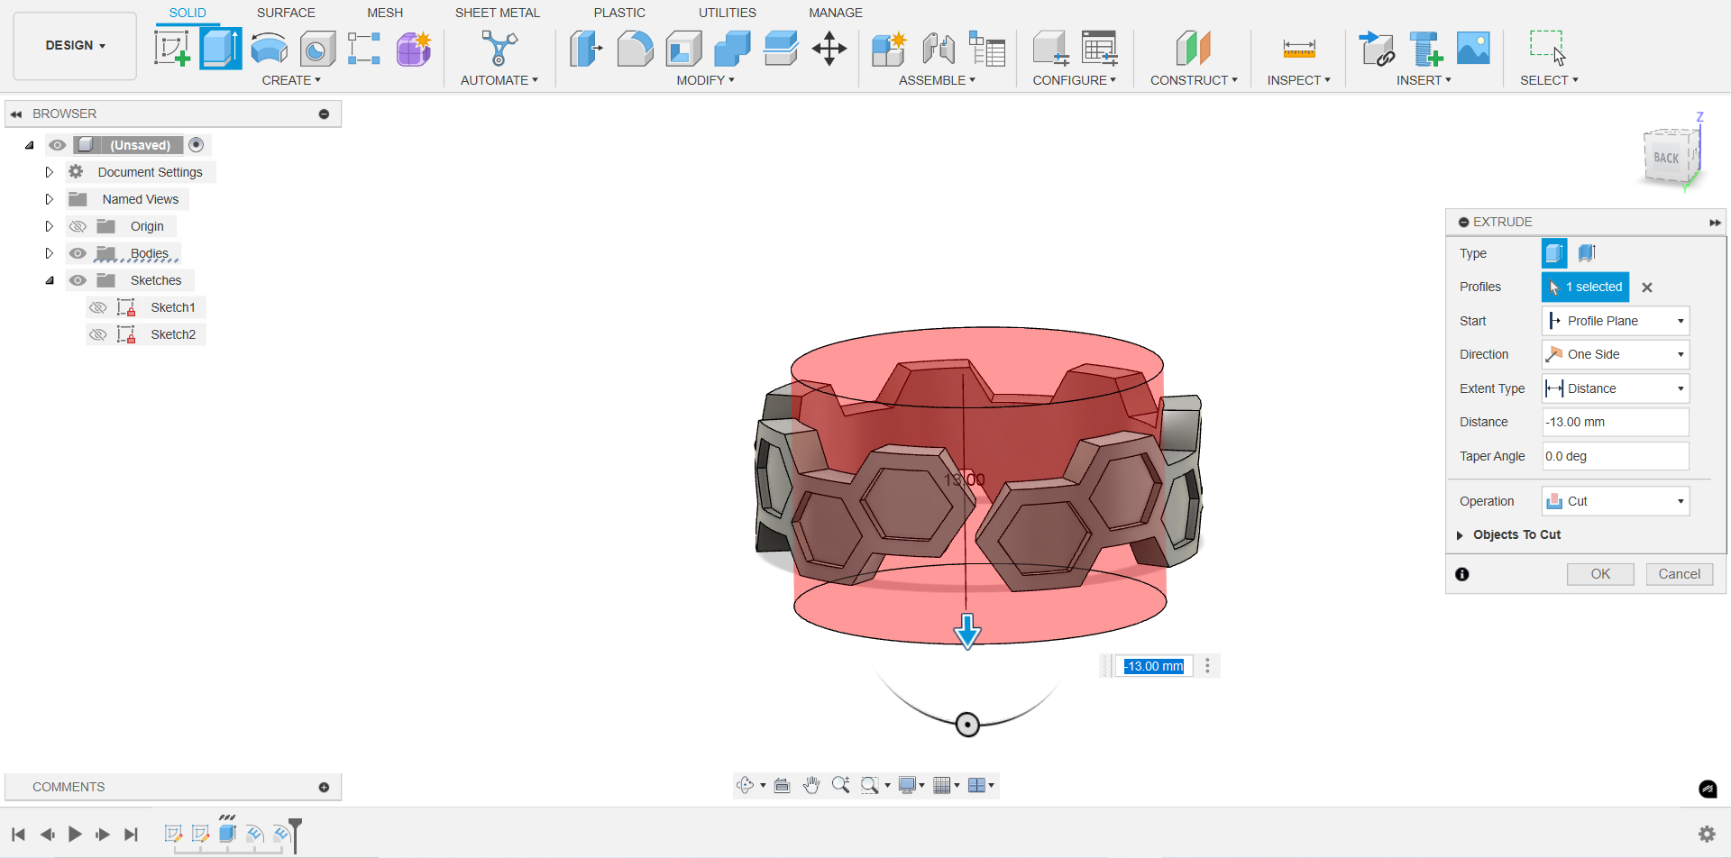
Task: Select the Fillet tool
Action: point(635,48)
